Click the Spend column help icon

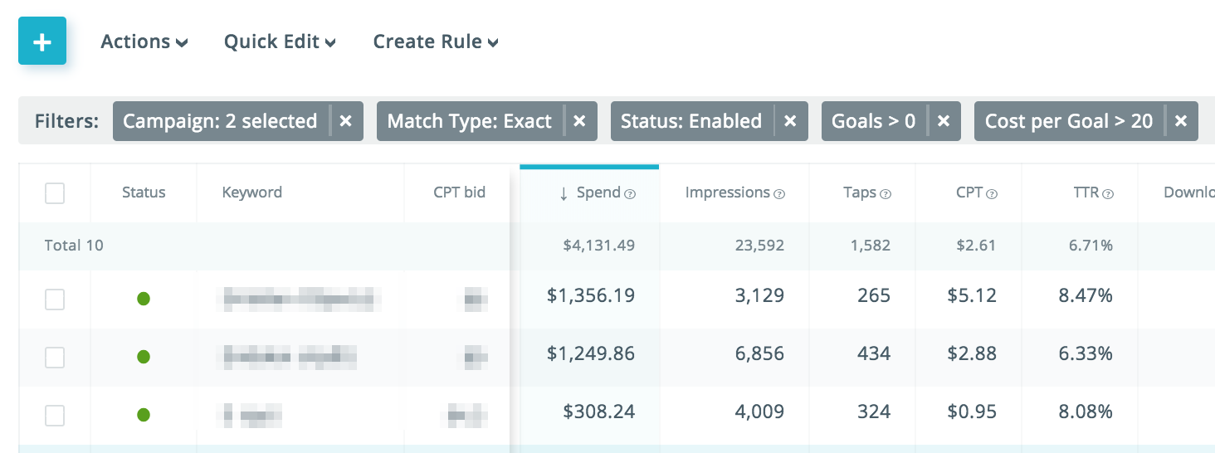pos(630,194)
